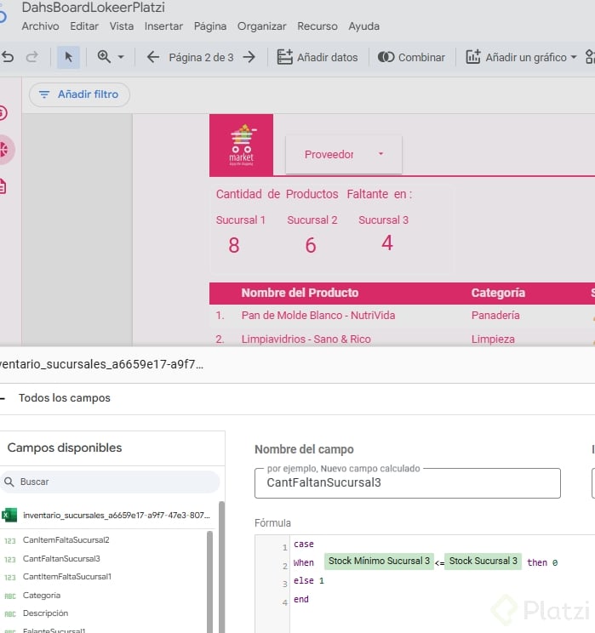The width and height of the screenshot is (595, 633).
Task: Click the Buscar field search box
Action: click(110, 482)
